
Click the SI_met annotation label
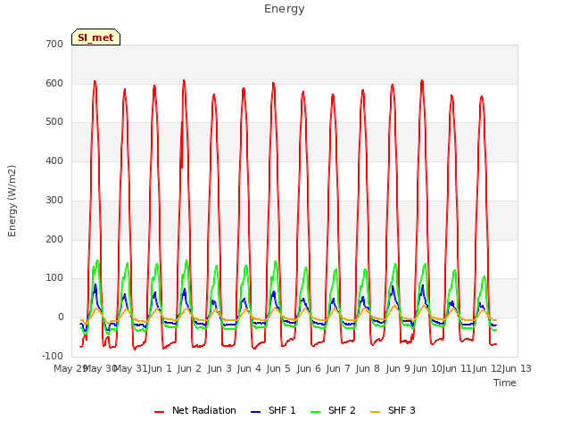[95, 37]
